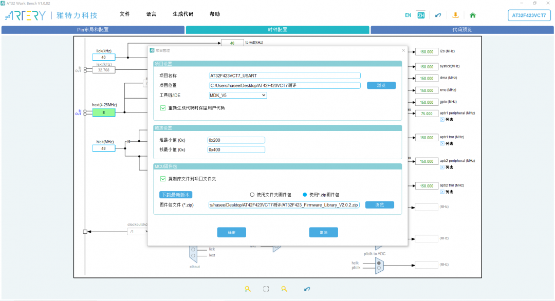Click 浏览 next to 固件包文件

click(x=379, y=205)
